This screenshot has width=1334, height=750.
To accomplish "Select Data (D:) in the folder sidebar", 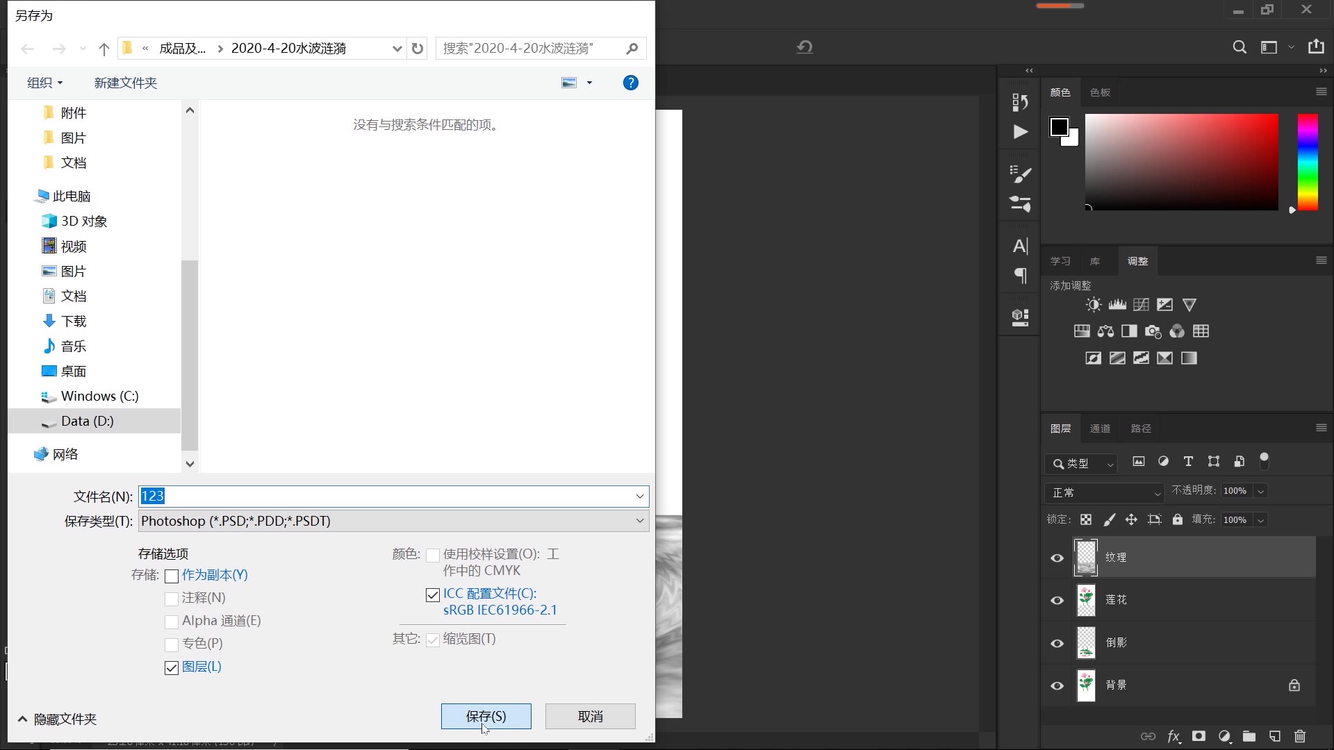I will pyautogui.click(x=86, y=421).
